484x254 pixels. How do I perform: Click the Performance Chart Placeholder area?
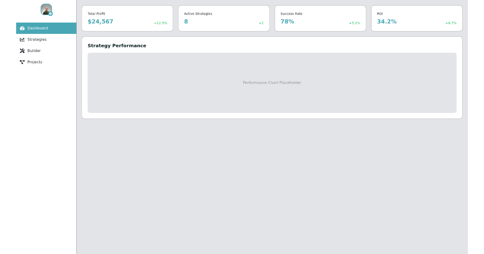(x=272, y=83)
